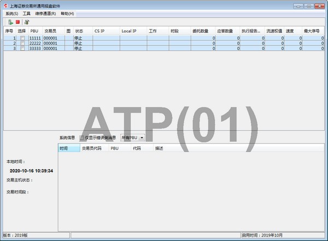Image resolution: width=328 pixels, height=241 pixels.
Task: Click the application logo in the title bar
Action: pos(6,6)
